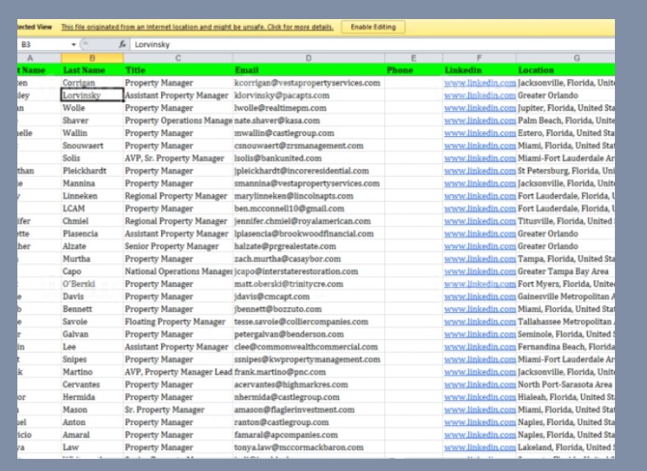Click the National Operations Manager title cell
Screen dimensions: 647x471
[178, 271]
